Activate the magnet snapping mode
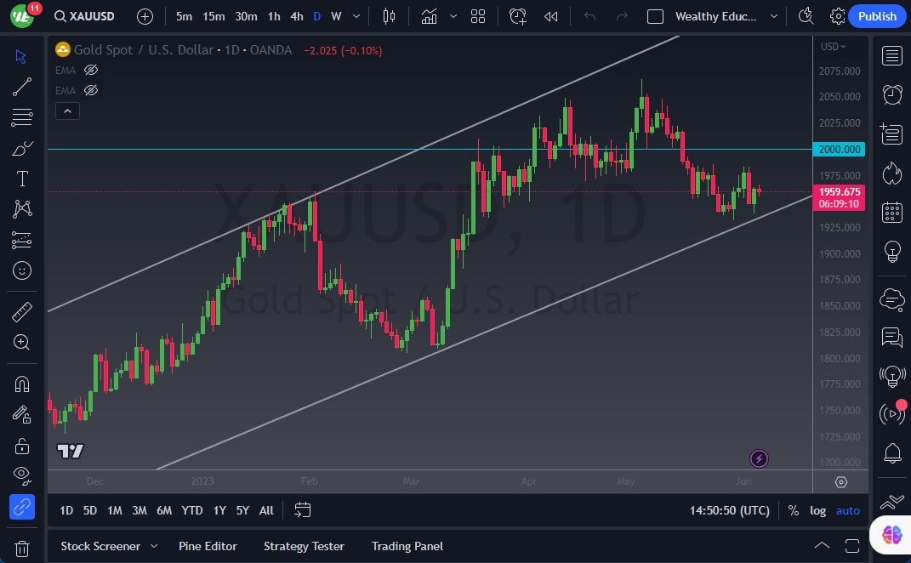911x563 pixels. coord(22,384)
